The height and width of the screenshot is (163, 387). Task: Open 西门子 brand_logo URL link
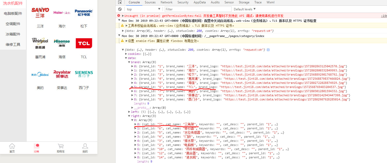287,99
